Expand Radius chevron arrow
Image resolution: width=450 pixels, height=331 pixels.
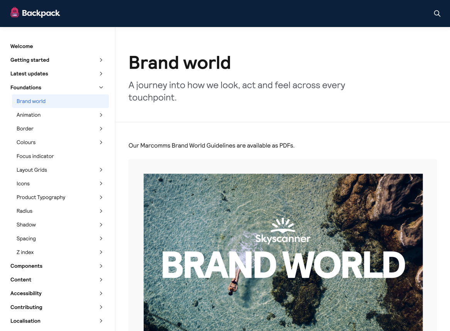click(101, 211)
